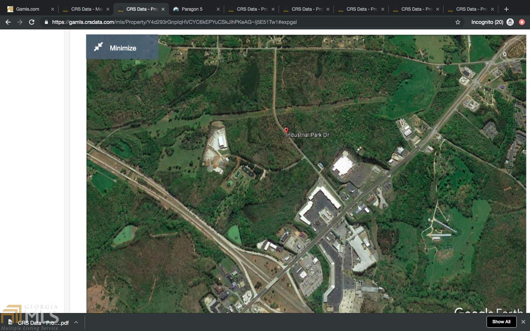Click Show All downloads
The height and width of the screenshot is (331, 530).
click(x=501, y=322)
